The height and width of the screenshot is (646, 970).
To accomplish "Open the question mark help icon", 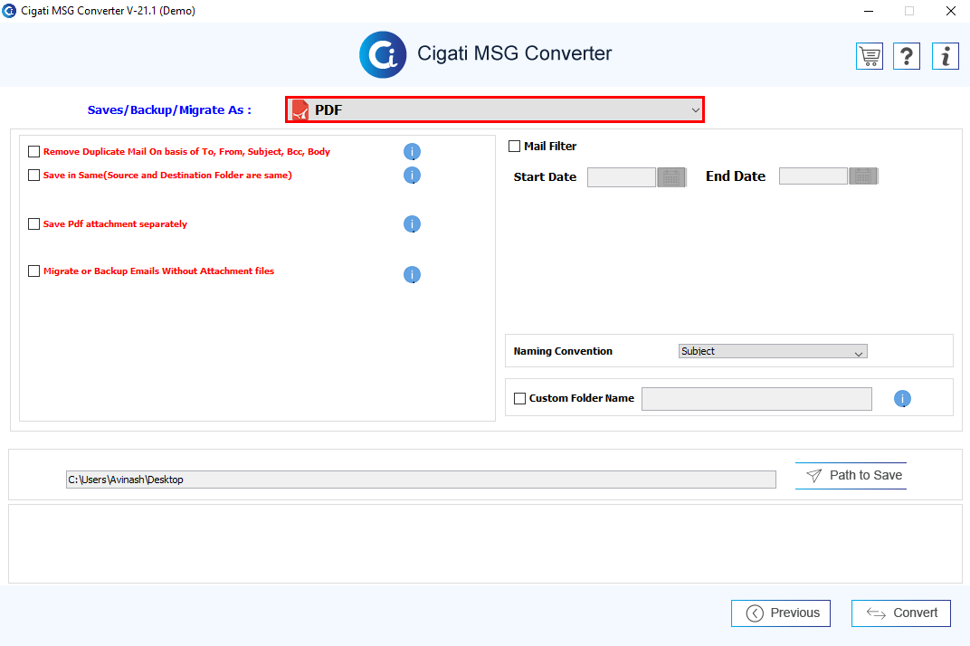I will [907, 56].
